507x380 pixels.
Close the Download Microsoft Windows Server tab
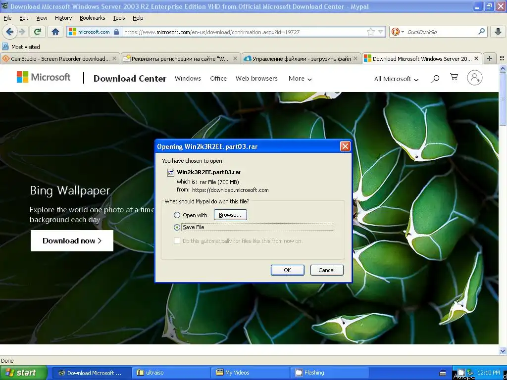[476, 58]
